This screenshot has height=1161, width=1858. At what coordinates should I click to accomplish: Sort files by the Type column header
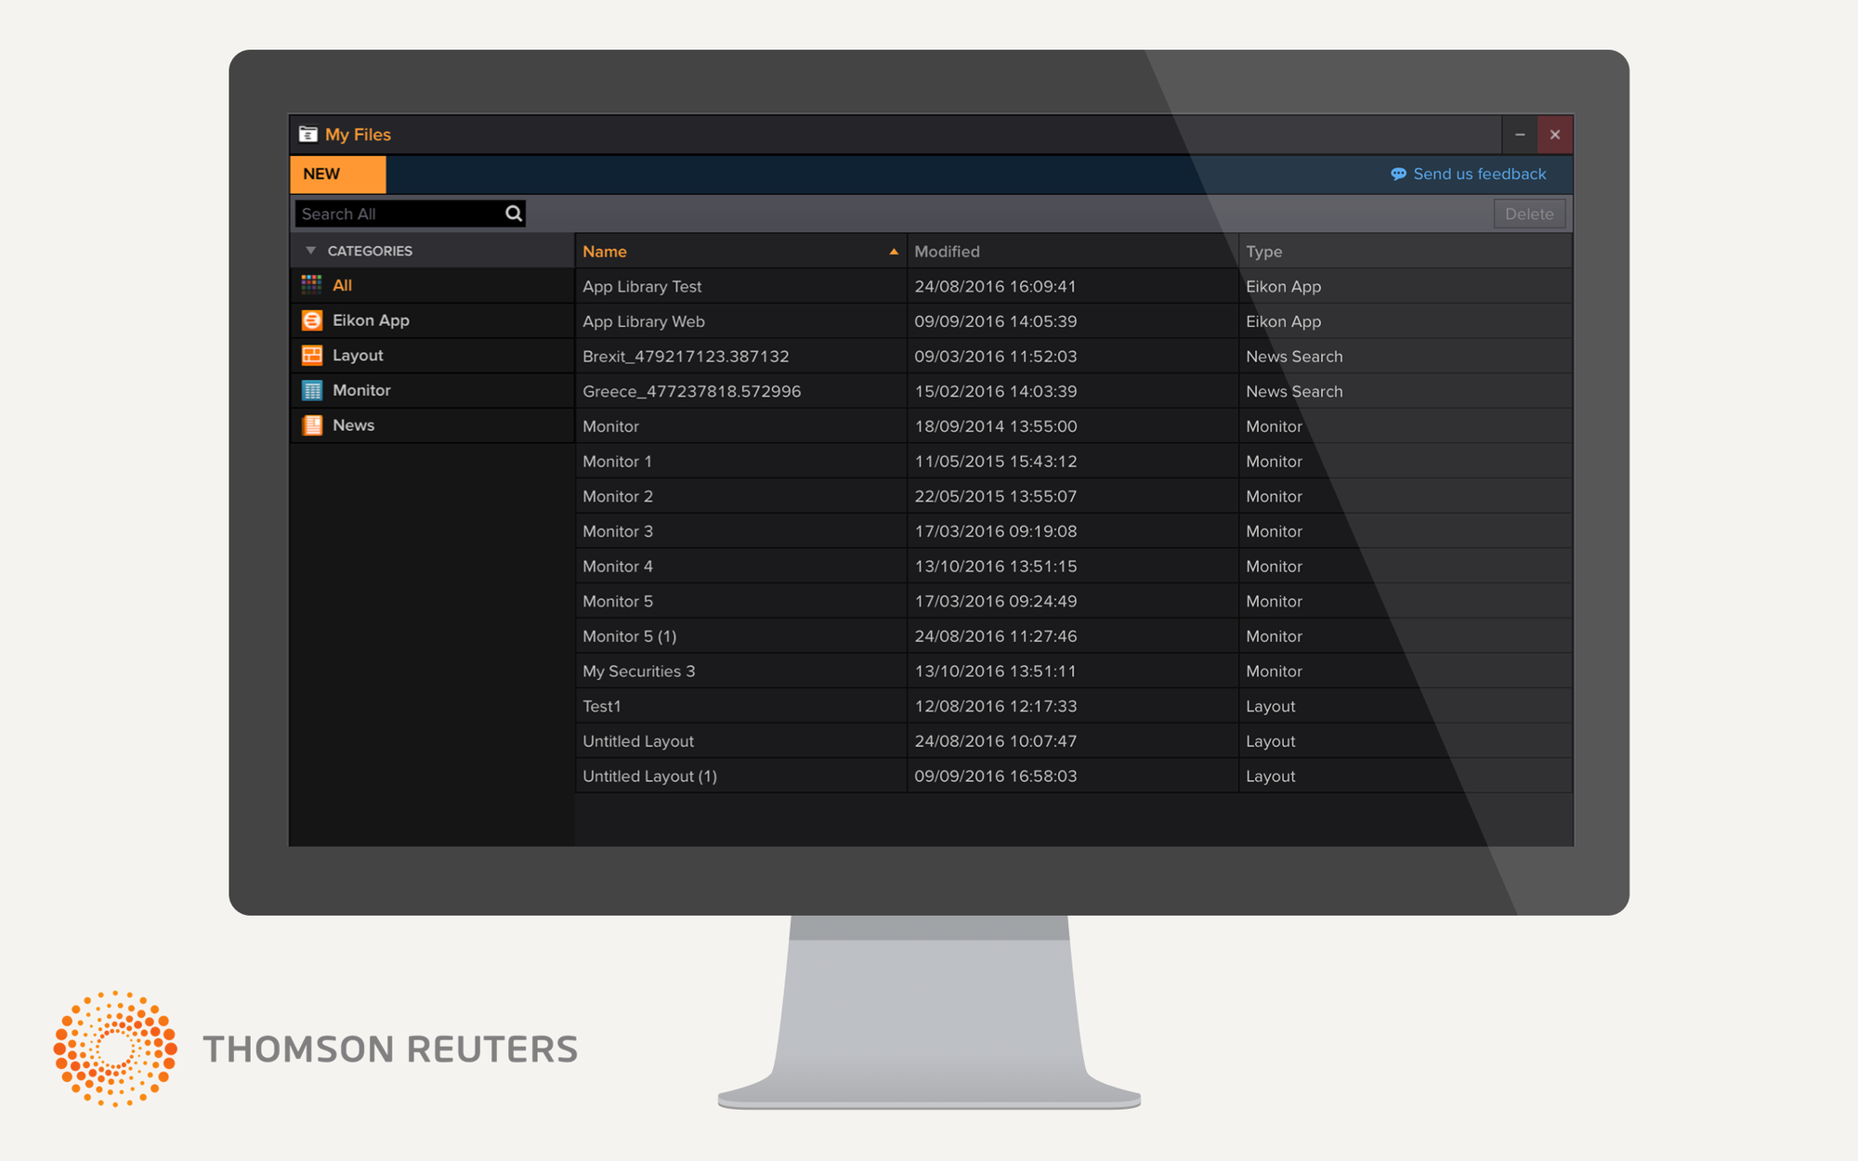[1263, 251]
